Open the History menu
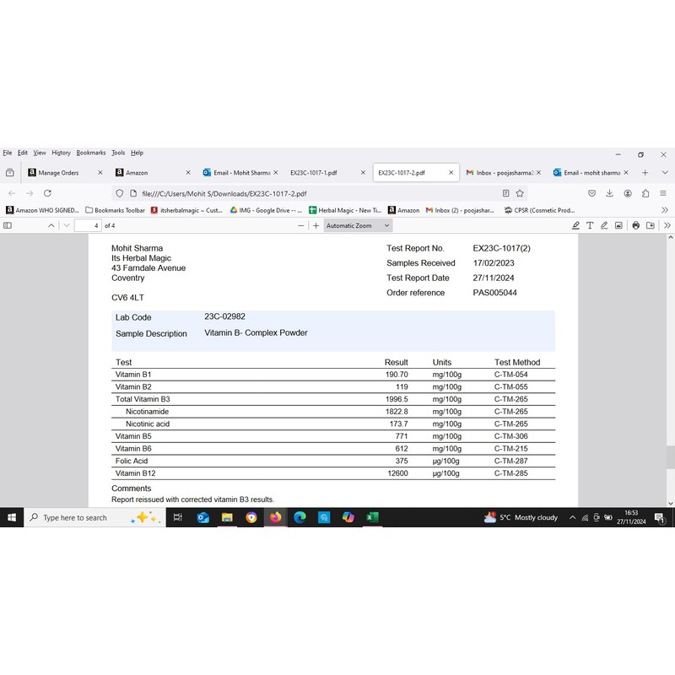 click(x=61, y=153)
